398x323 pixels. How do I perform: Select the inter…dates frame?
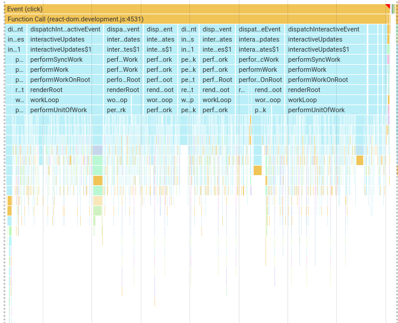(123, 39)
